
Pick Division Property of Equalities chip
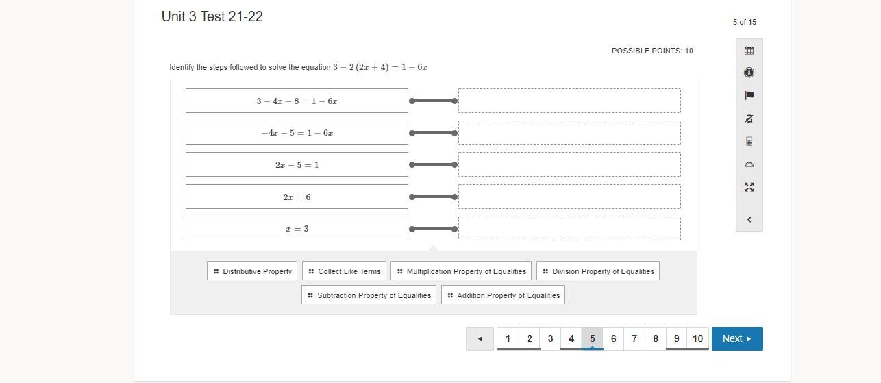[598, 271]
